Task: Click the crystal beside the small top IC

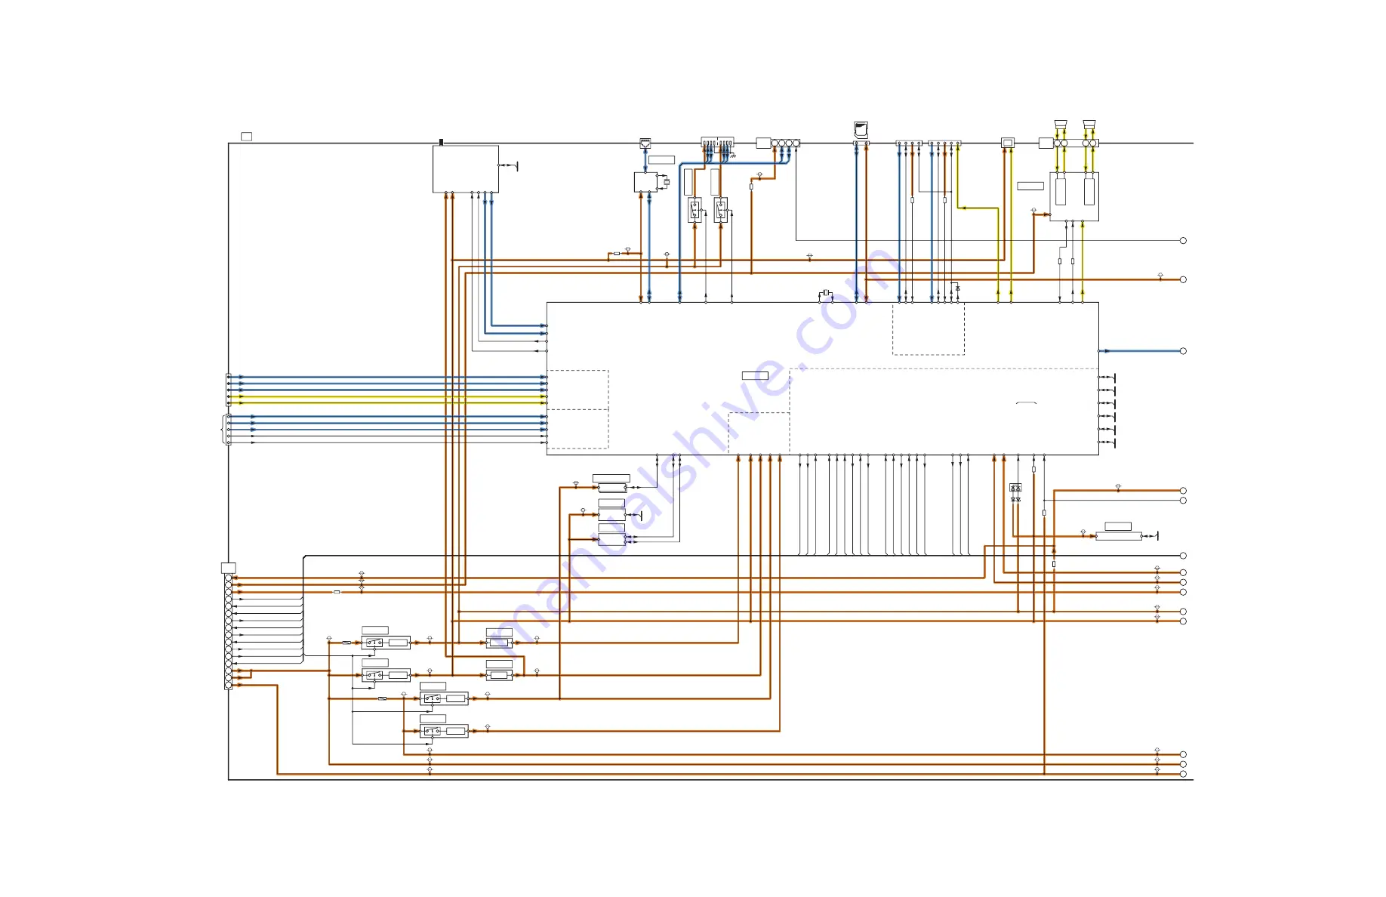Action: [666, 182]
